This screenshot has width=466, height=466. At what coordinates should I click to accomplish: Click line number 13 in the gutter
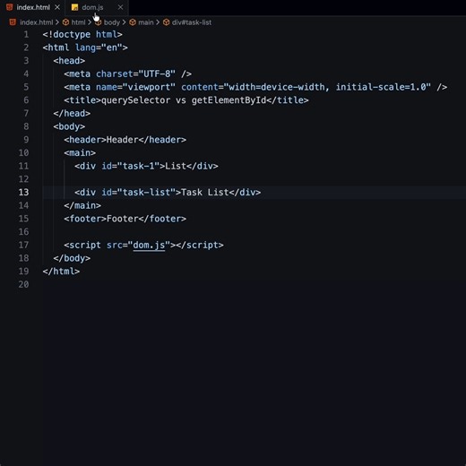[24, 192]
